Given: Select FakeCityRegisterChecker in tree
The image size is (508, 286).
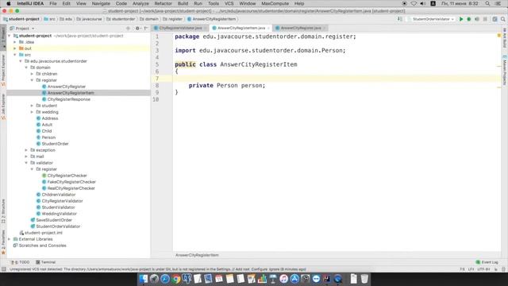Looking at the screenshot, I should click(x=69, y=182).
